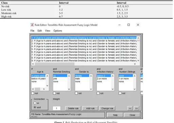Click the Weight input field
Image resolution: width=174 pixels, height=123 pixels.
coord(57,108)
